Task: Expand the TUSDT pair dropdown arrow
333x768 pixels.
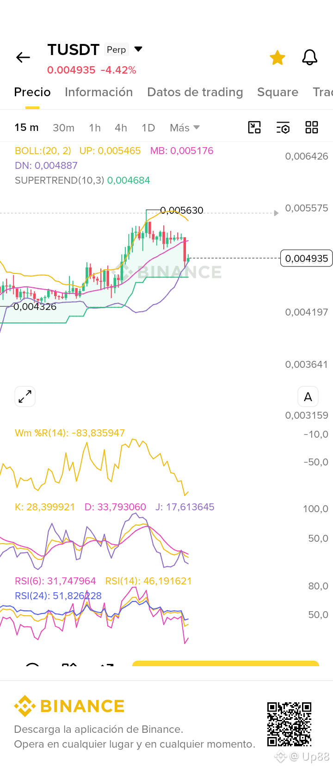Action: coord(138,49)
